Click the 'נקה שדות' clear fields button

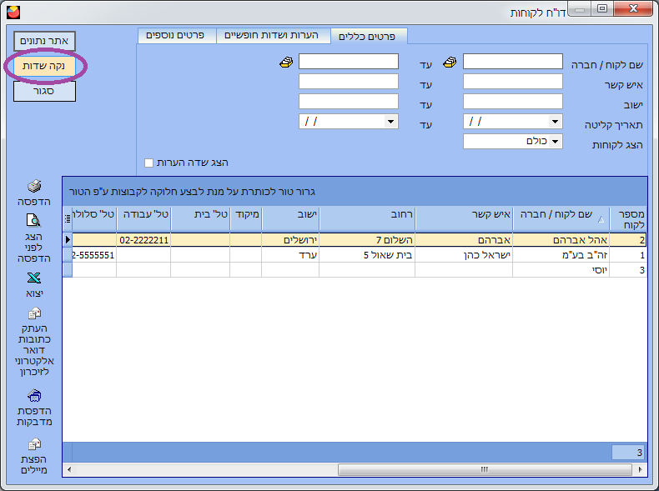coord(44,65)
